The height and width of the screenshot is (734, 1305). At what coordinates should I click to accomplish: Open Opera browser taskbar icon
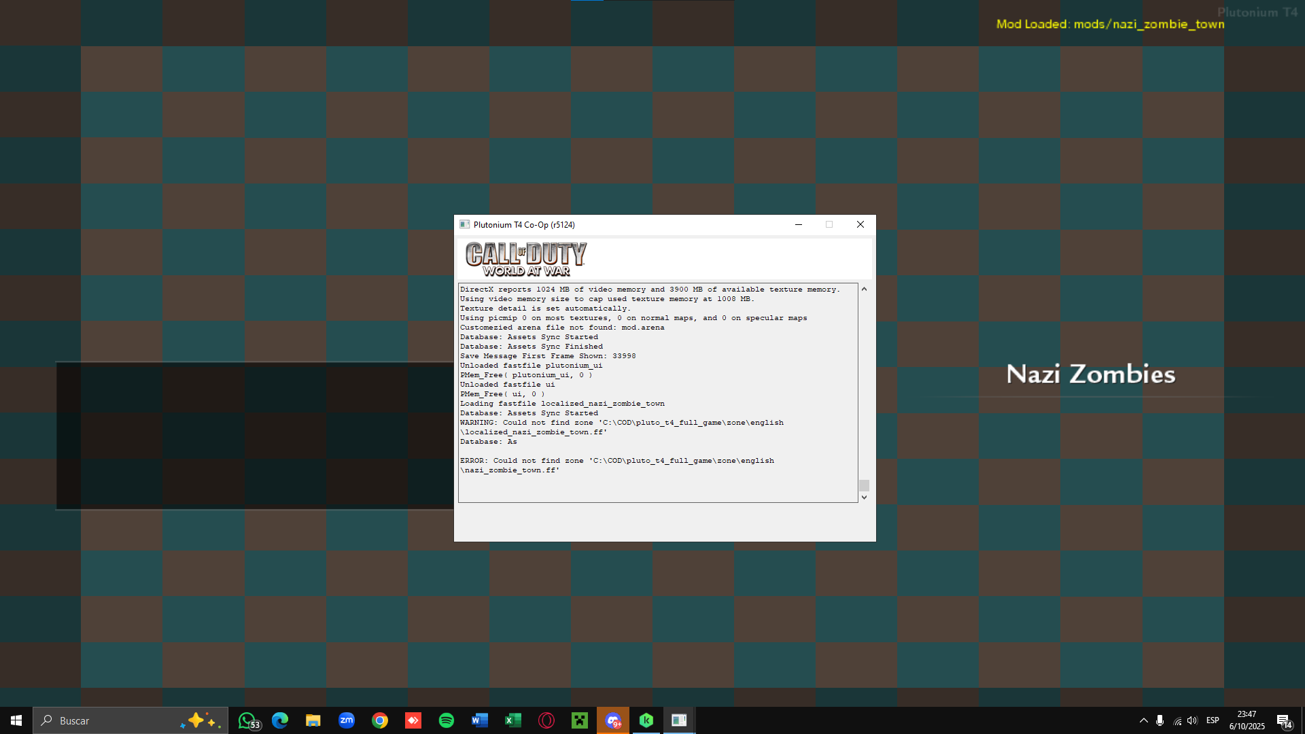pyautogui.click(x=546, y=720)
